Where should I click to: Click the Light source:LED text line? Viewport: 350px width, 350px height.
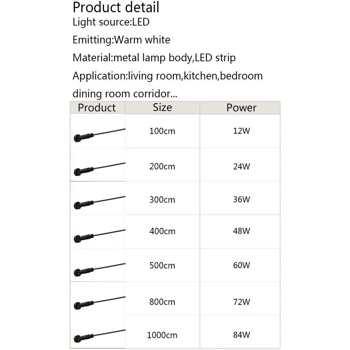pyautogui.click(x=111, y=22)
